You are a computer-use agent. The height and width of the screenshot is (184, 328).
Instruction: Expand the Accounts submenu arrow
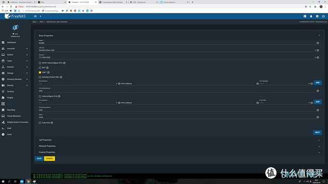coord(27,49)
